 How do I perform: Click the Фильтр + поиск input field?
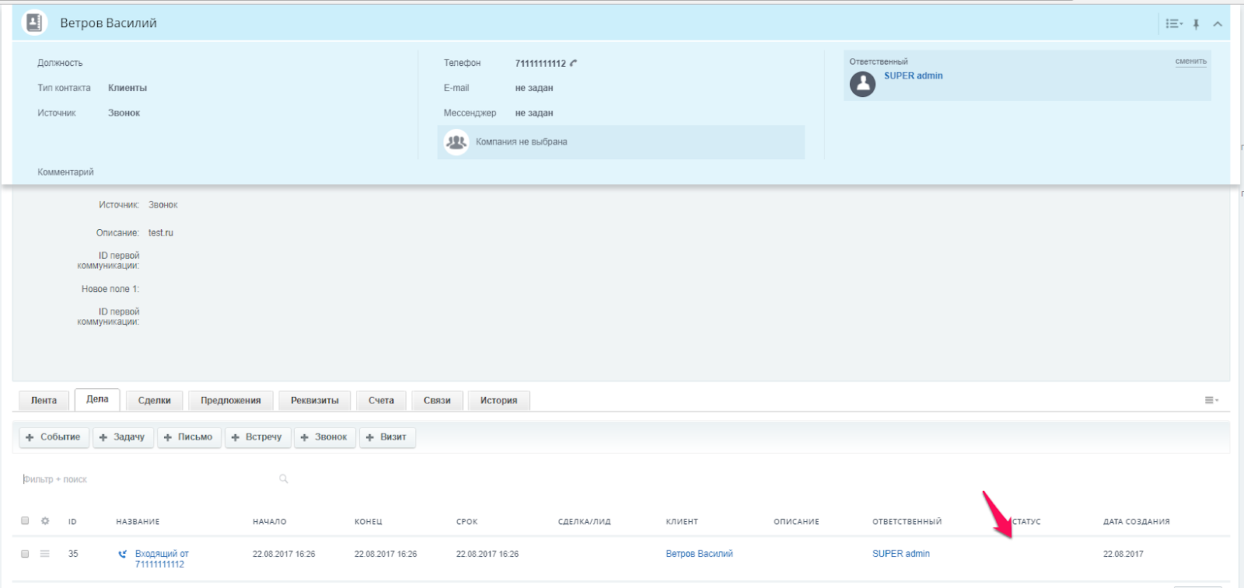coord(148,479)
